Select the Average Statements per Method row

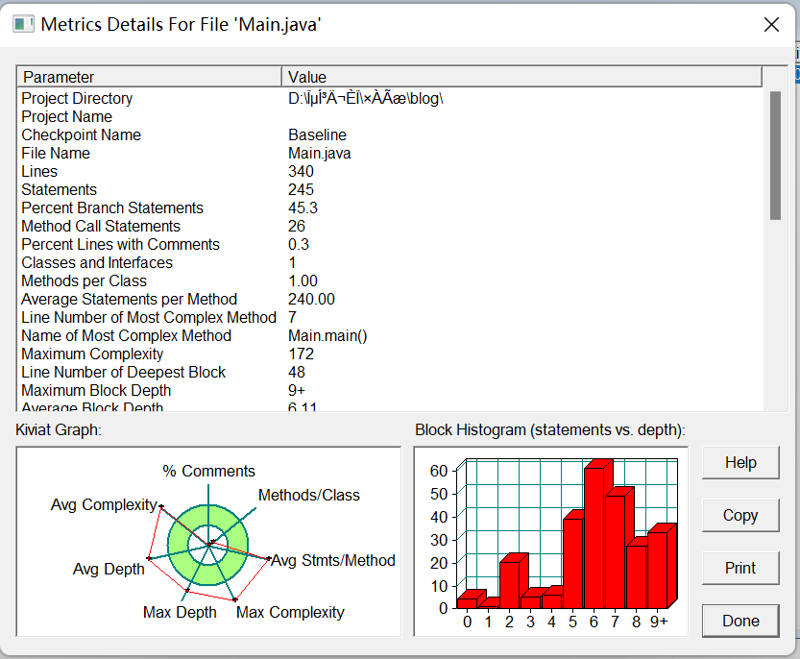point(391,299)
